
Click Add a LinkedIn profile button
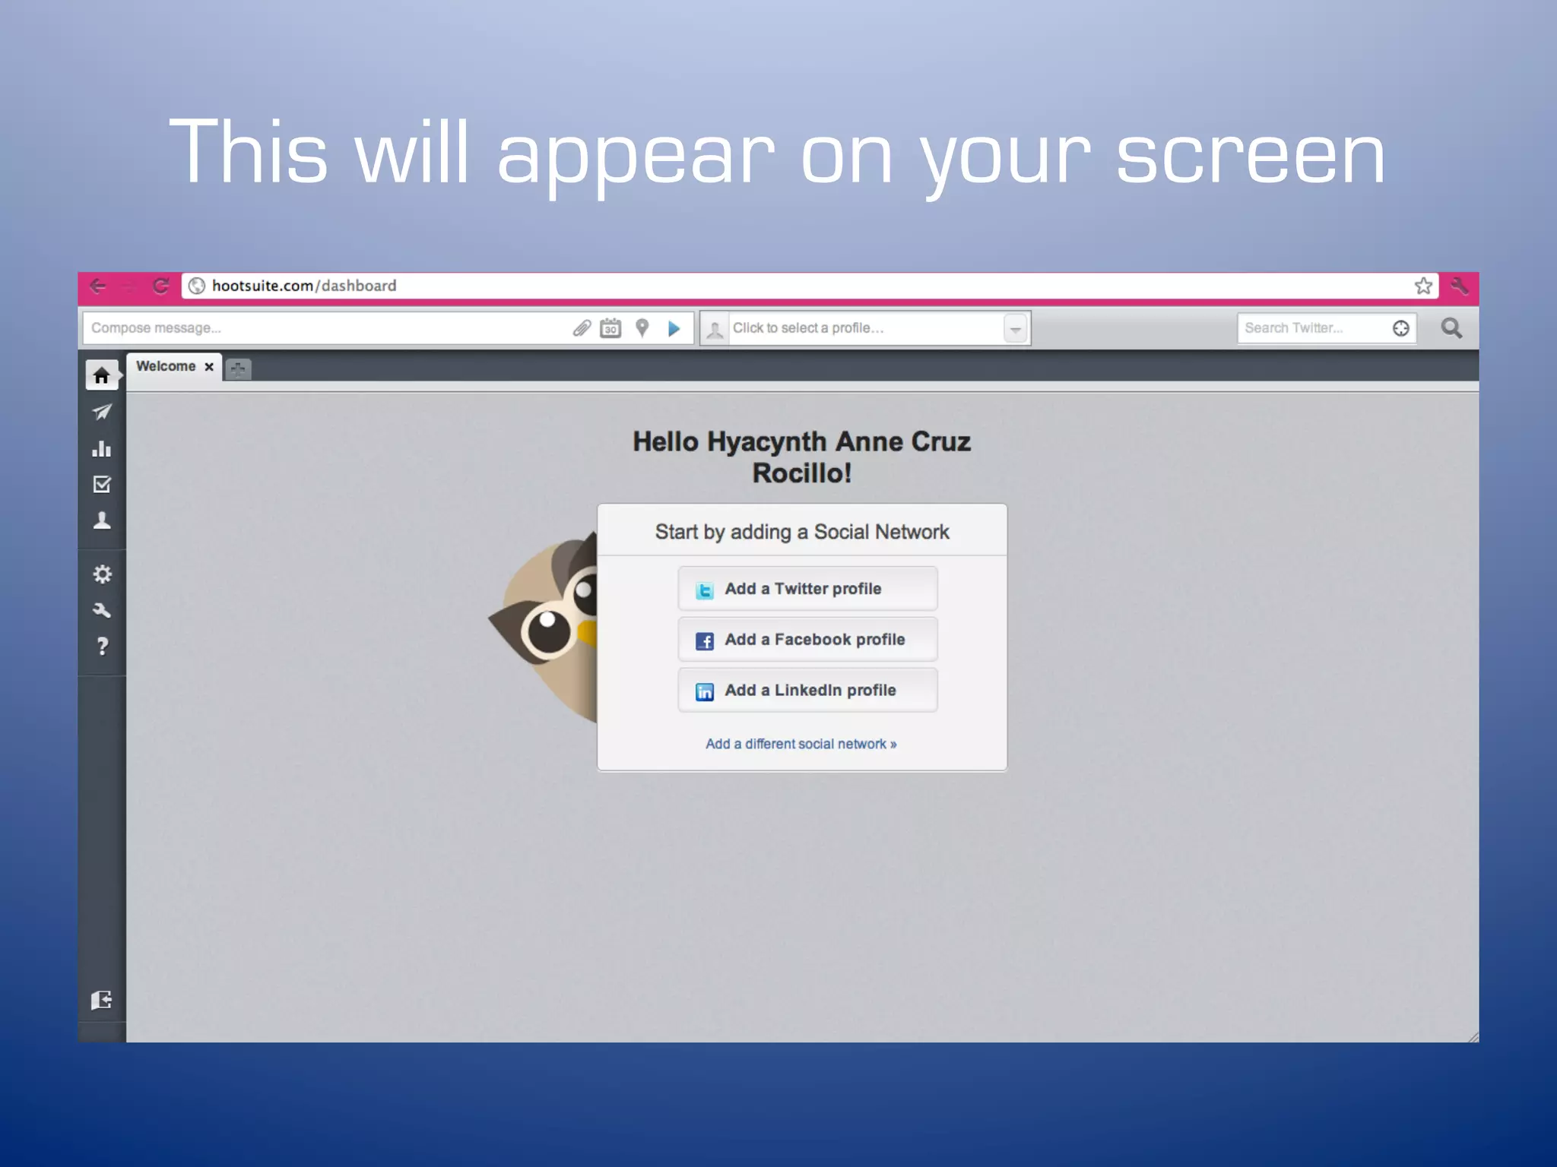[807, 691]
